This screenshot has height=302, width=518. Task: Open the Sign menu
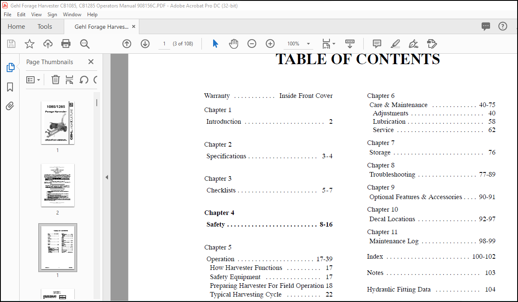click(52, 14)
